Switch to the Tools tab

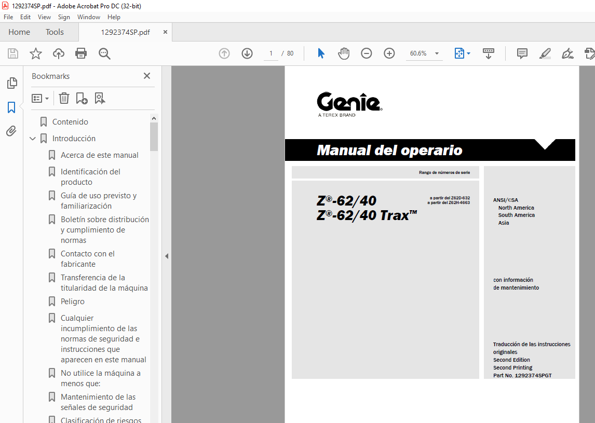coord(55,32)
